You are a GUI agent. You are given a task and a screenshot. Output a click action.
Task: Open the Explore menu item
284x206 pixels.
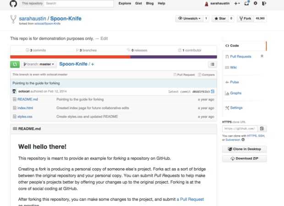(x=125, y=3)
